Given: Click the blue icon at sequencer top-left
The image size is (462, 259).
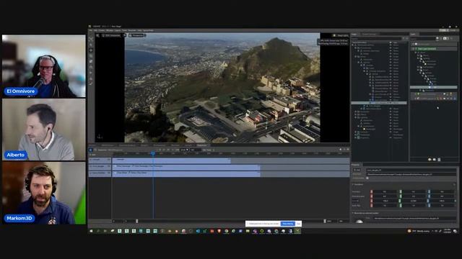Looking at the screenshot, I should [91, 150].
